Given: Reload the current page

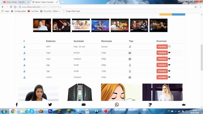Looking at the screenshot, I should click(11, 7).
